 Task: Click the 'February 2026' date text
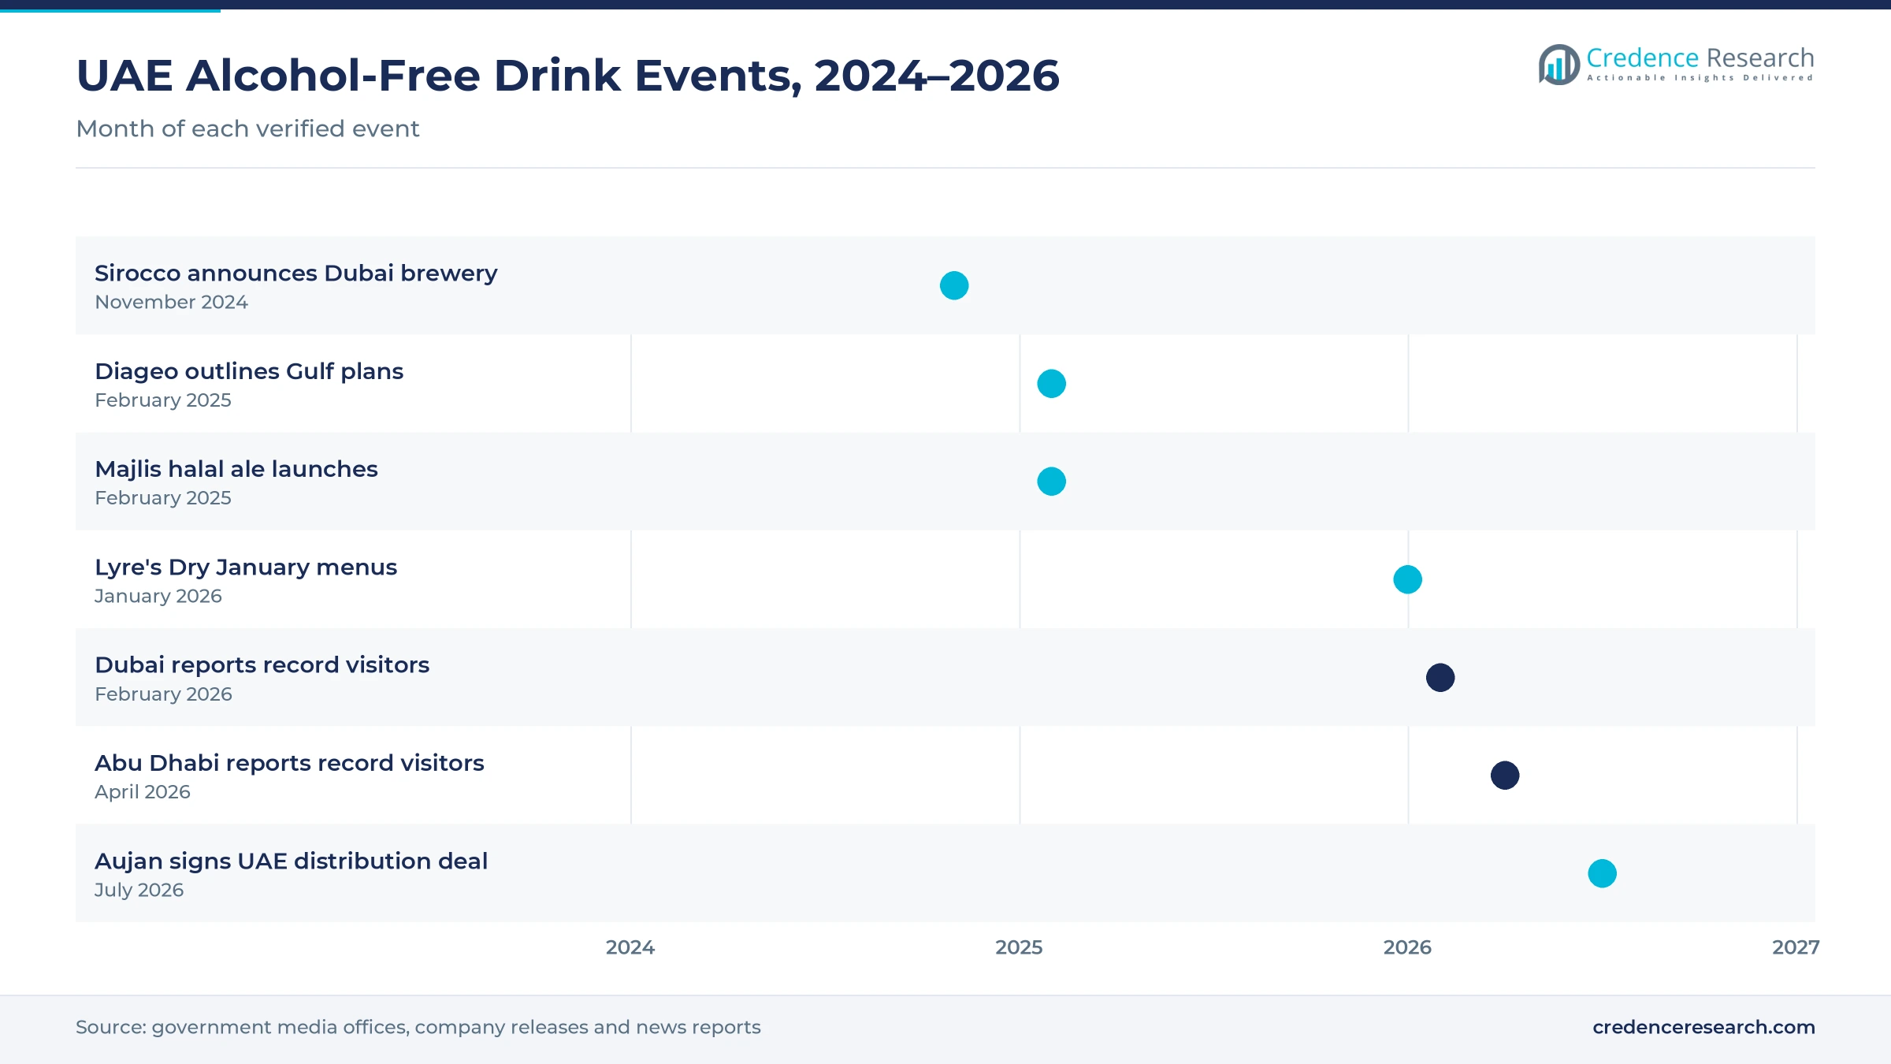tap(164, 694)
